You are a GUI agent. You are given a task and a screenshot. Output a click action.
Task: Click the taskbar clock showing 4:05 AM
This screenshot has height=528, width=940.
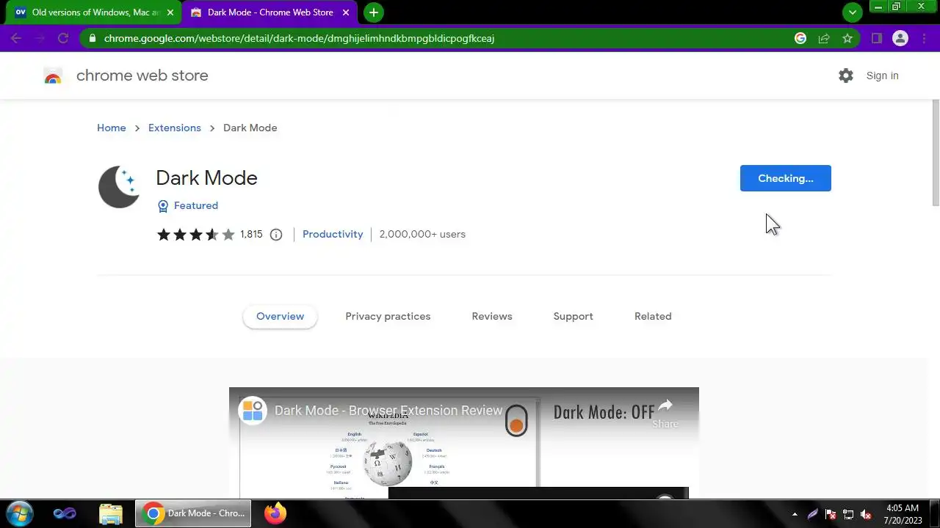(903, 513)
